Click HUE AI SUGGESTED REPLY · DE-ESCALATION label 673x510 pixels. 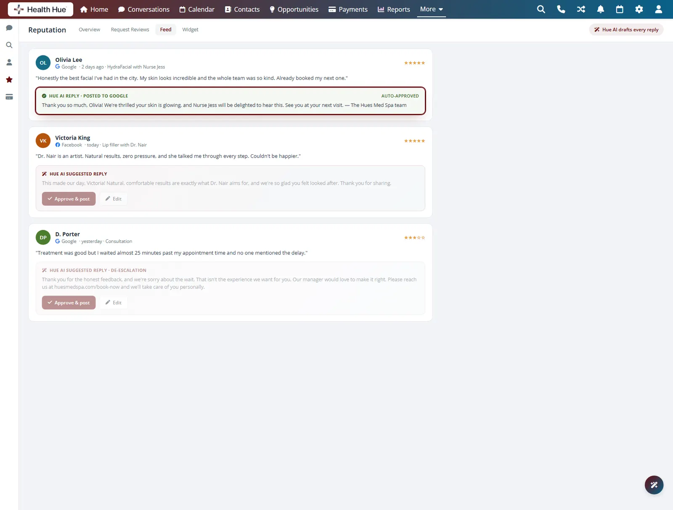coord(98,270)
